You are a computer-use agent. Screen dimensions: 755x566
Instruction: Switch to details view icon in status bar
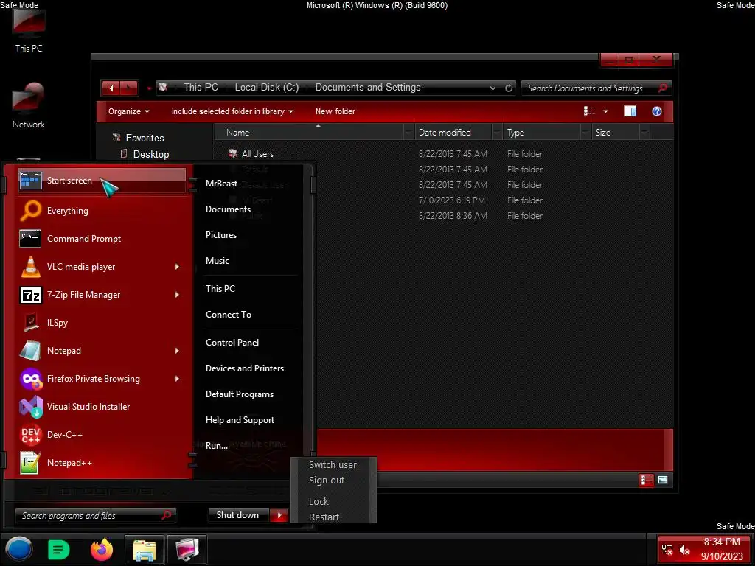pyautogui.click(x=646, y=480)
